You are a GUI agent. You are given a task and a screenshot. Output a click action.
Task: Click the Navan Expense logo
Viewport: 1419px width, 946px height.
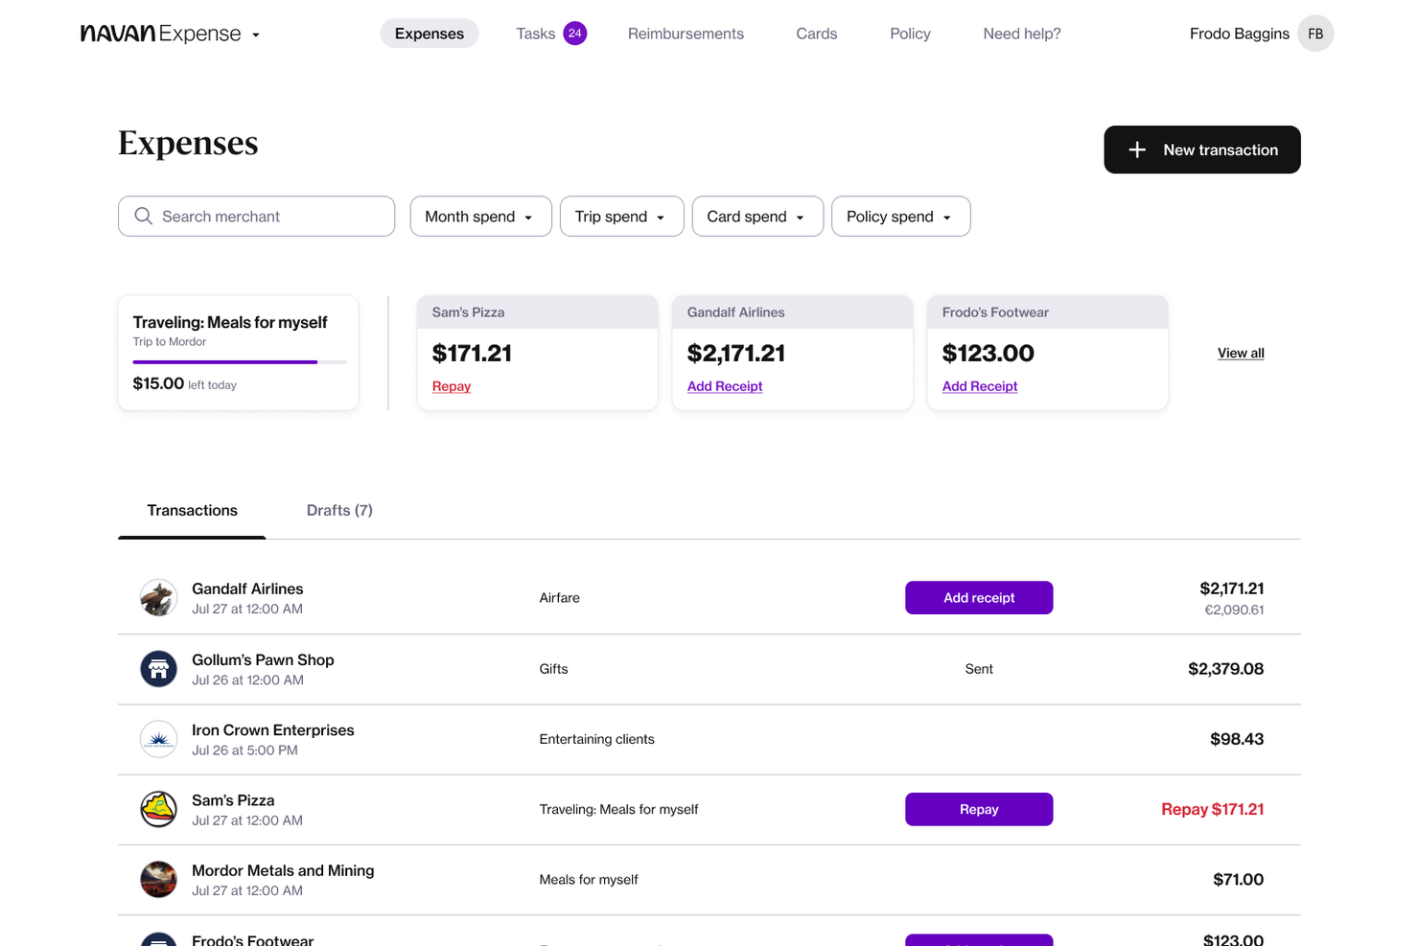pos(161,34)
